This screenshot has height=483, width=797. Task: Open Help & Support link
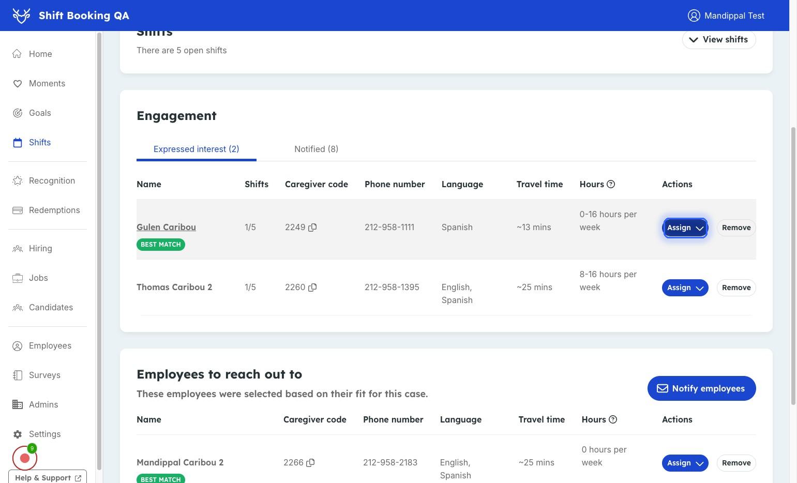(48, 477)
